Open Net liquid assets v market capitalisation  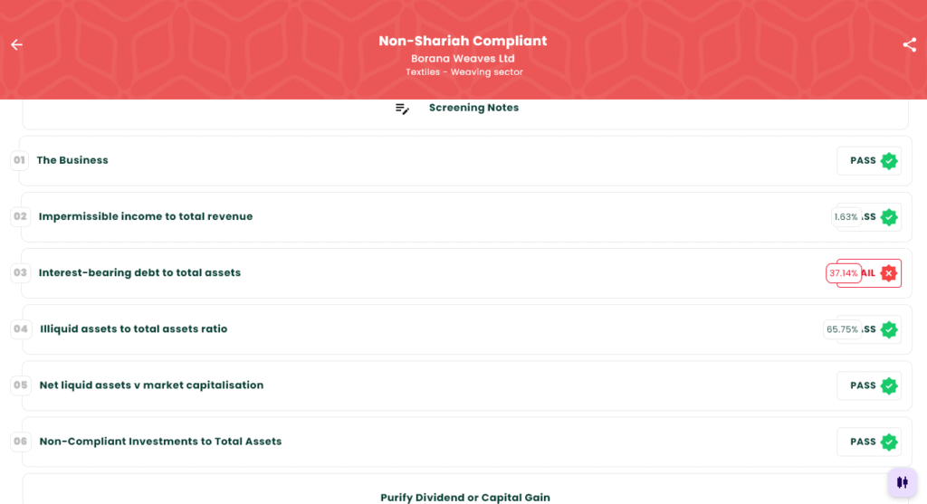pos(466,385)
